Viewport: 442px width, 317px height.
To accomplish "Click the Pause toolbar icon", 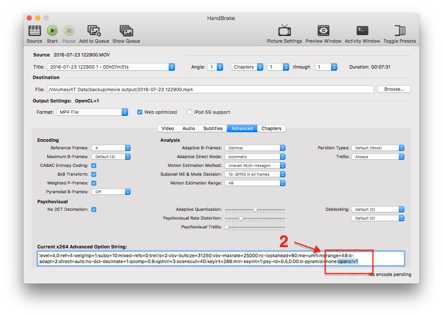I will click(69, 31).
